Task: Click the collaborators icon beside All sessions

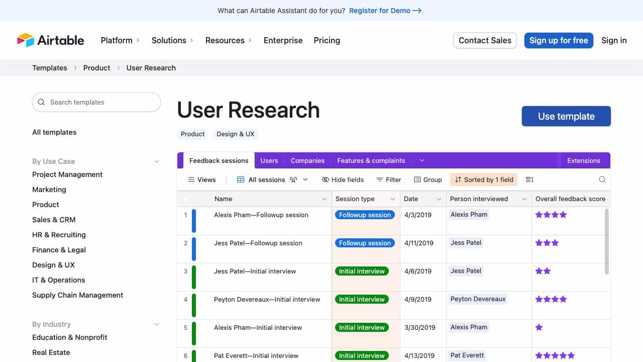Action: (293, 179)
